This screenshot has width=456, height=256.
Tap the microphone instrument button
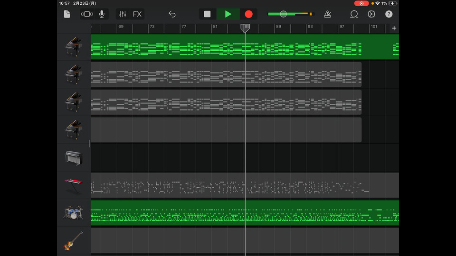tap(102, 14)
